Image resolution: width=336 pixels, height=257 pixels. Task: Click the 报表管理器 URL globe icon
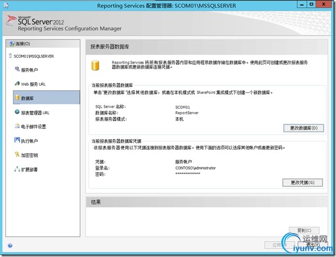pos(17,112)
